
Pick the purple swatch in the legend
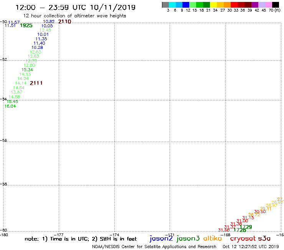255,5
